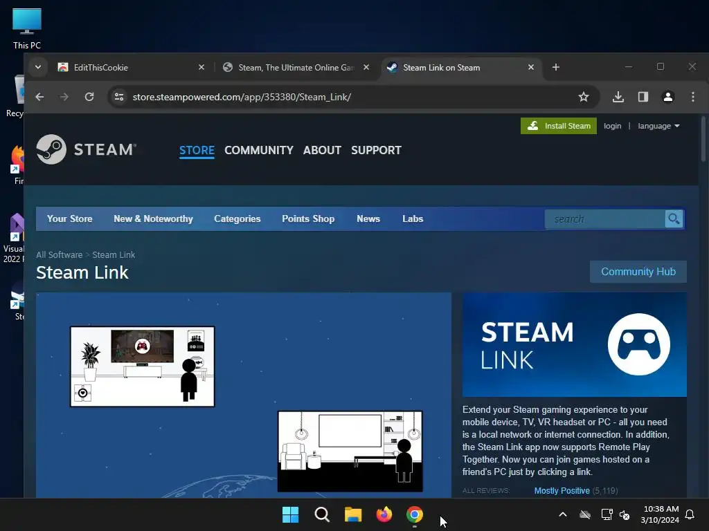Click the muted volume tray icon
709x531 pixels.
(625, 514)
